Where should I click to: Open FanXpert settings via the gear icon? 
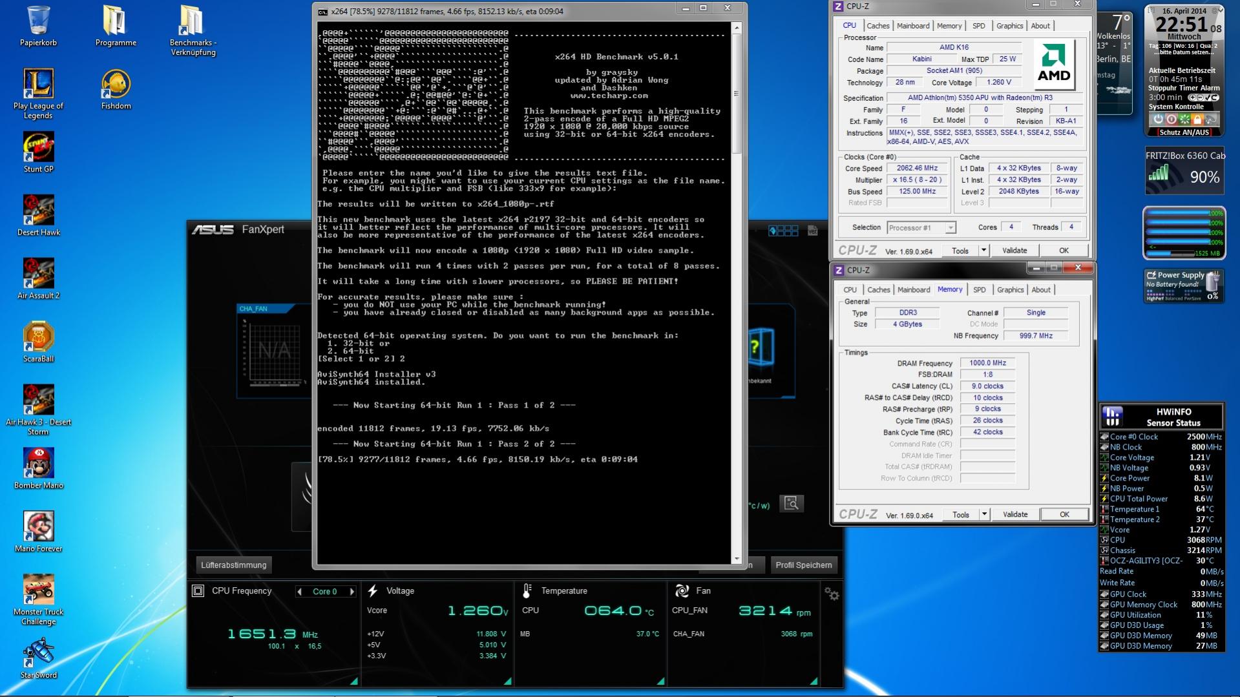[832, 594]
